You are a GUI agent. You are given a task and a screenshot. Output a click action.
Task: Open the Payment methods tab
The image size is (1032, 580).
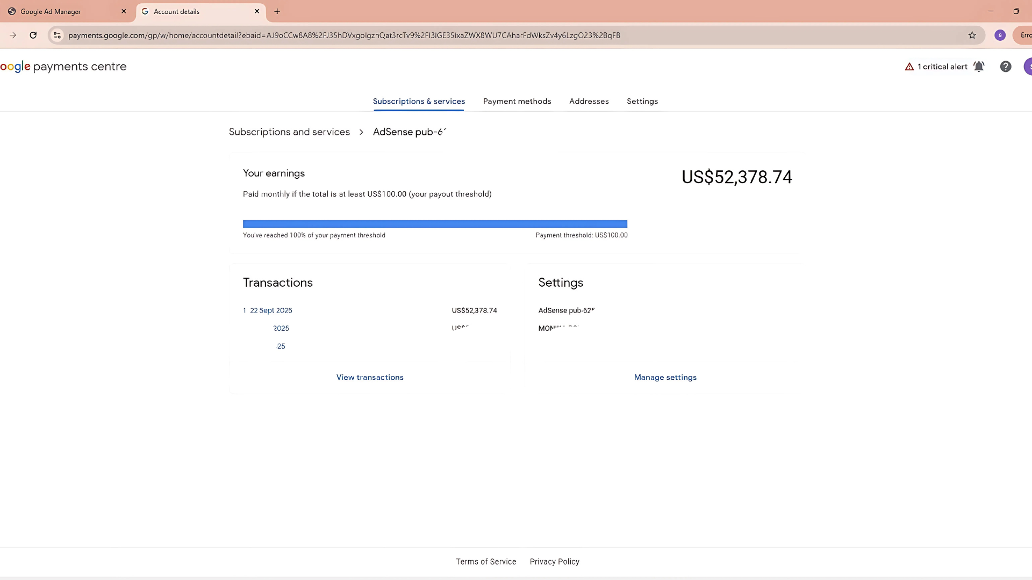[x=517, y=102]
